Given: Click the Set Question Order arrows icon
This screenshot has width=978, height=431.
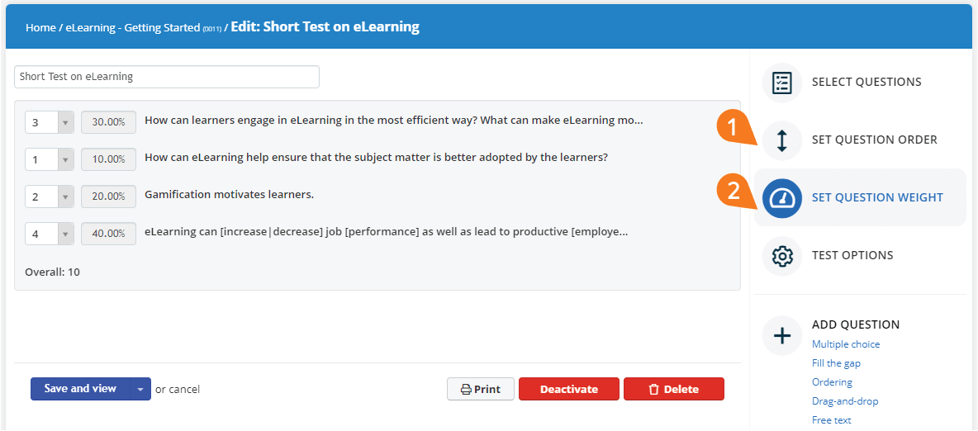Looking at the screenshot, I should 782,140.
